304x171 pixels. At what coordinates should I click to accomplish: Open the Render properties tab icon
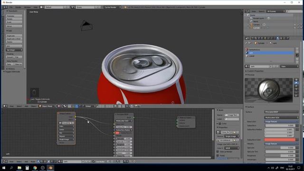pos(253,38)
